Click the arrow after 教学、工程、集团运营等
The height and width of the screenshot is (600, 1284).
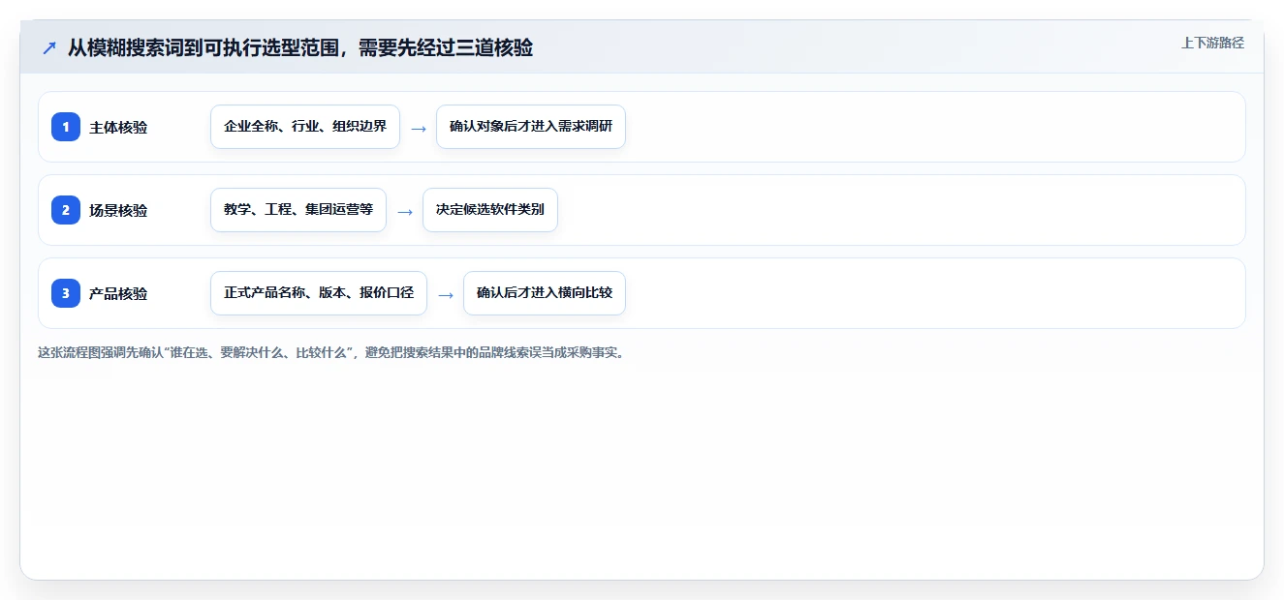tap(405, 211)
